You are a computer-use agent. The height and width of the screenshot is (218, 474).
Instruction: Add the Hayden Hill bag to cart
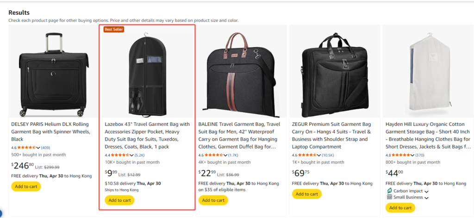(400, 208)
